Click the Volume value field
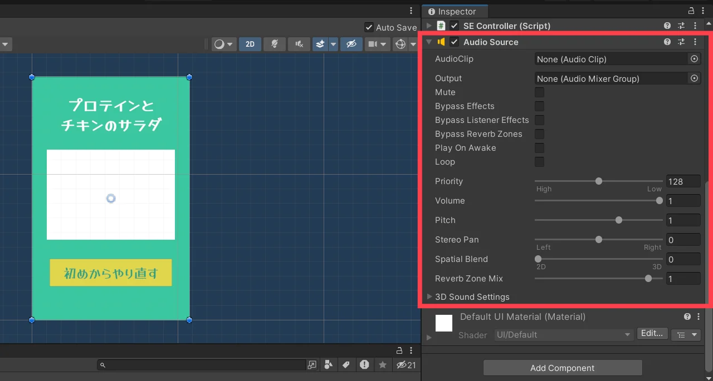The width and height of the screenshot is (713, 381). pos(683,201)
